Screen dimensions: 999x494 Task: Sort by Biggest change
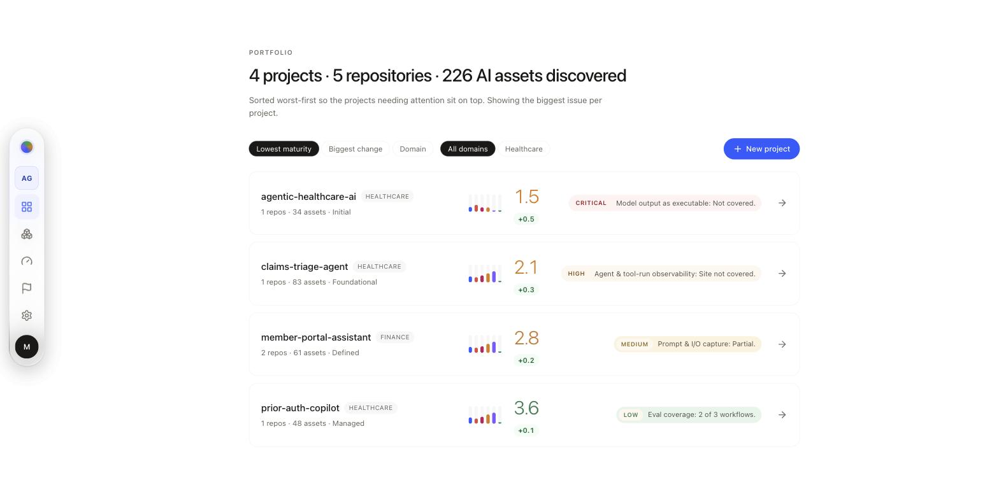(x=356, y=149)
